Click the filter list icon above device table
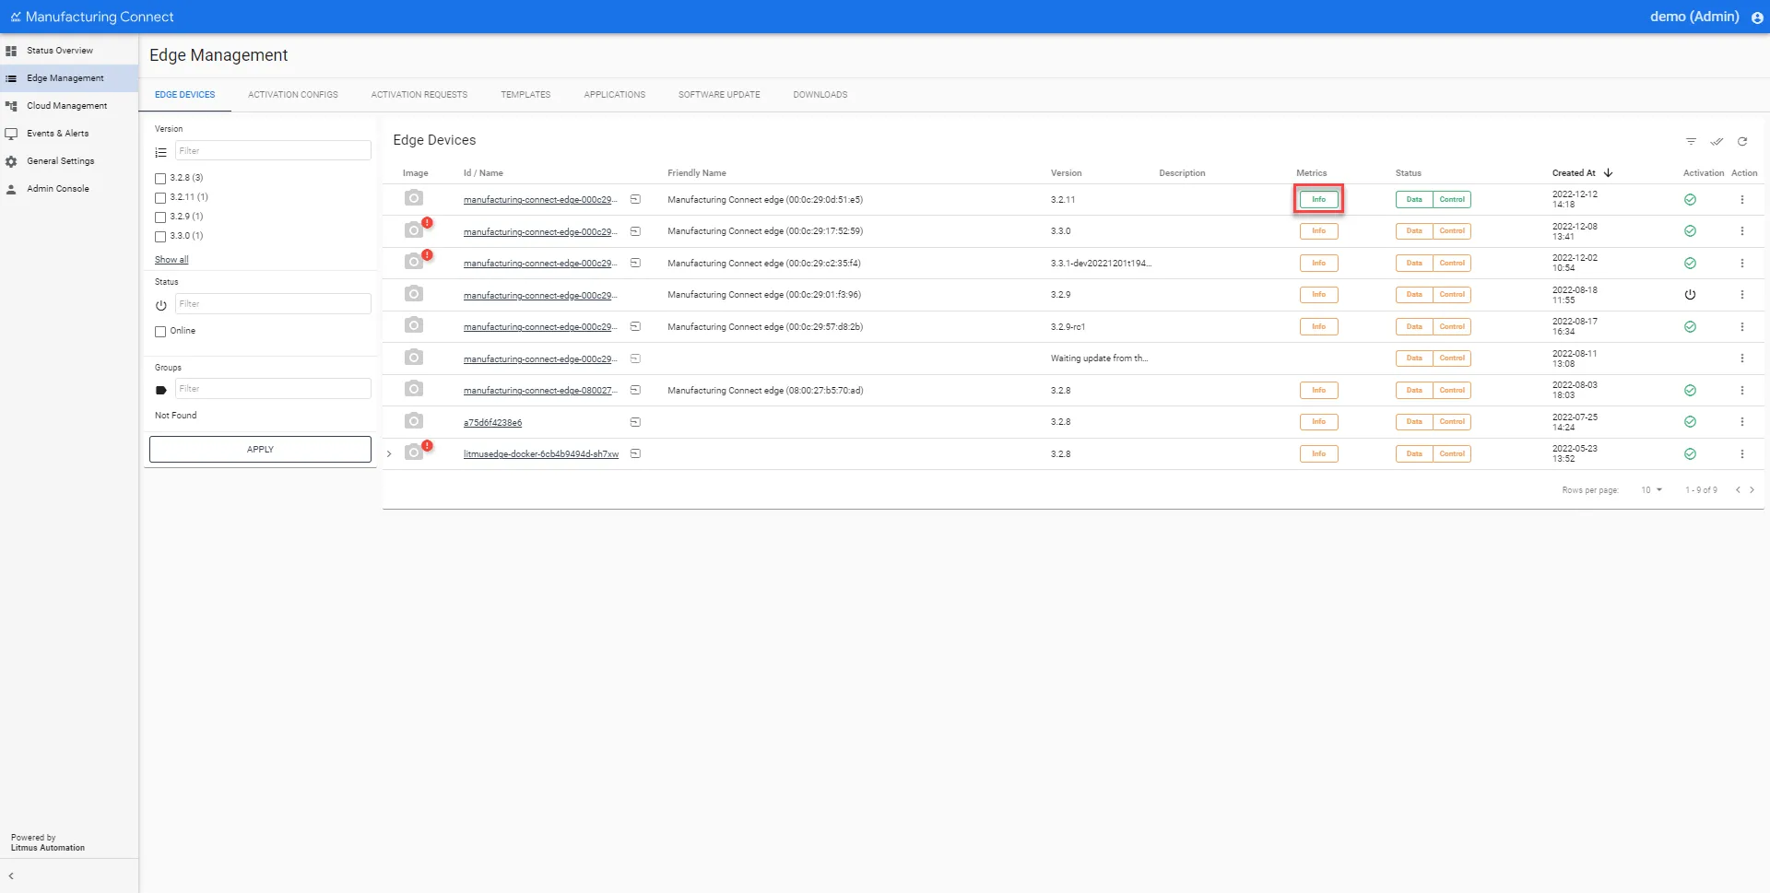 point(1691,141)
